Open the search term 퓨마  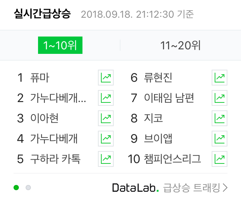tap(40, 78)
